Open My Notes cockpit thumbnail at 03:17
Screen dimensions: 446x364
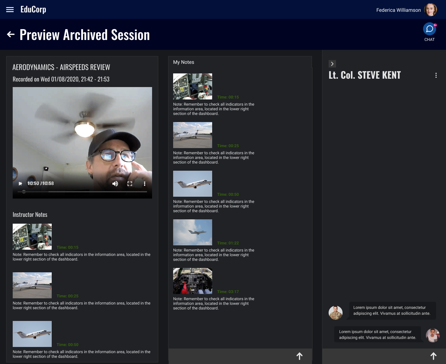coord(193,281)
